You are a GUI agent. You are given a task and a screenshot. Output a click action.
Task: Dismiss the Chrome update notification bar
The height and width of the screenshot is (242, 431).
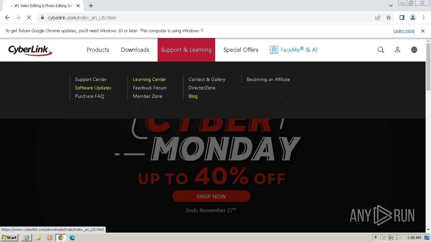pos(423,31)
